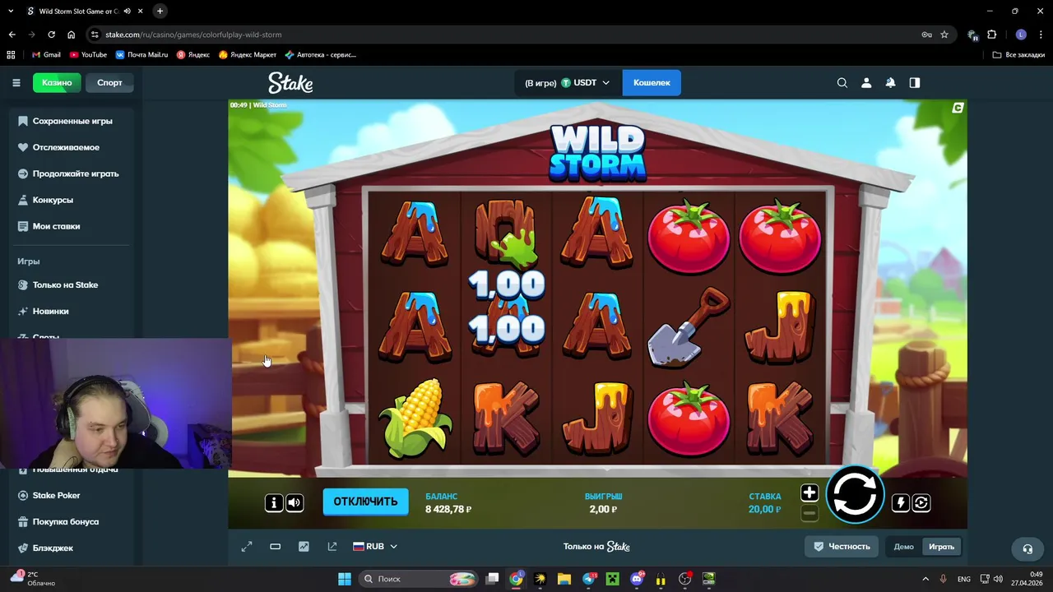
Task: Open the Chrome profile avatar
Action: click(x=1021, y=35)
